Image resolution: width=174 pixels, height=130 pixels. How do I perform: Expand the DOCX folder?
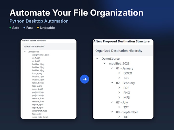[119, 73]
